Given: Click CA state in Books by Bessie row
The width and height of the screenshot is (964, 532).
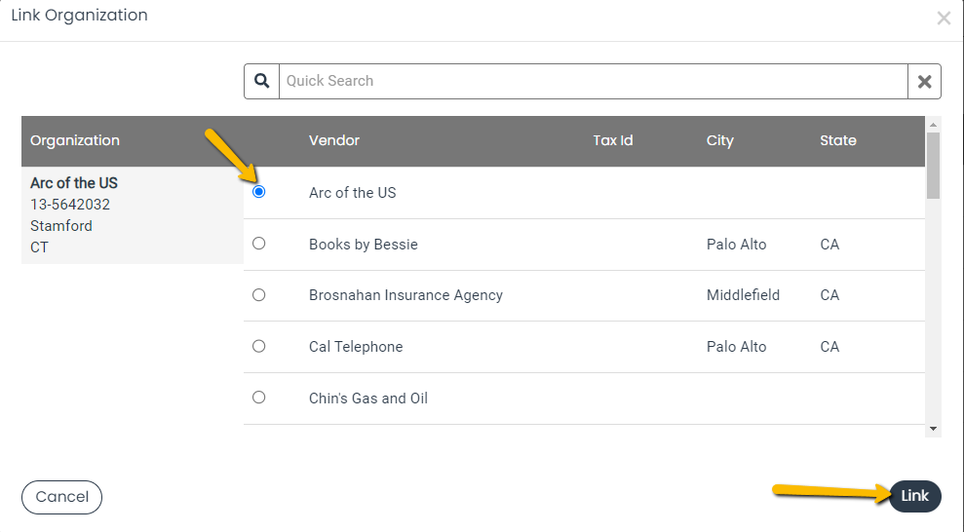Looking at the screenshot, I should click(829, 245).
